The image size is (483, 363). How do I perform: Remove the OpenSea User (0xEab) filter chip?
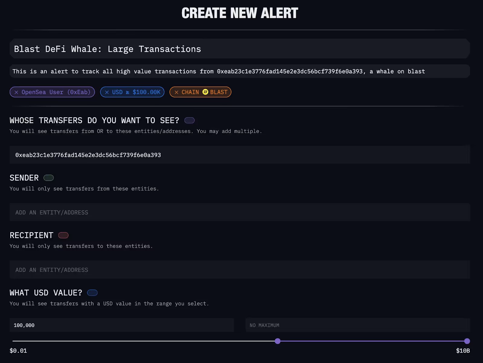coord(16,92)
